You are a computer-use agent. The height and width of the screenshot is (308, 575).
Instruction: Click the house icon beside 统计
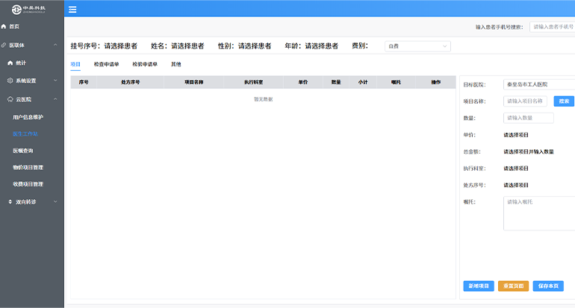point(10,63)
